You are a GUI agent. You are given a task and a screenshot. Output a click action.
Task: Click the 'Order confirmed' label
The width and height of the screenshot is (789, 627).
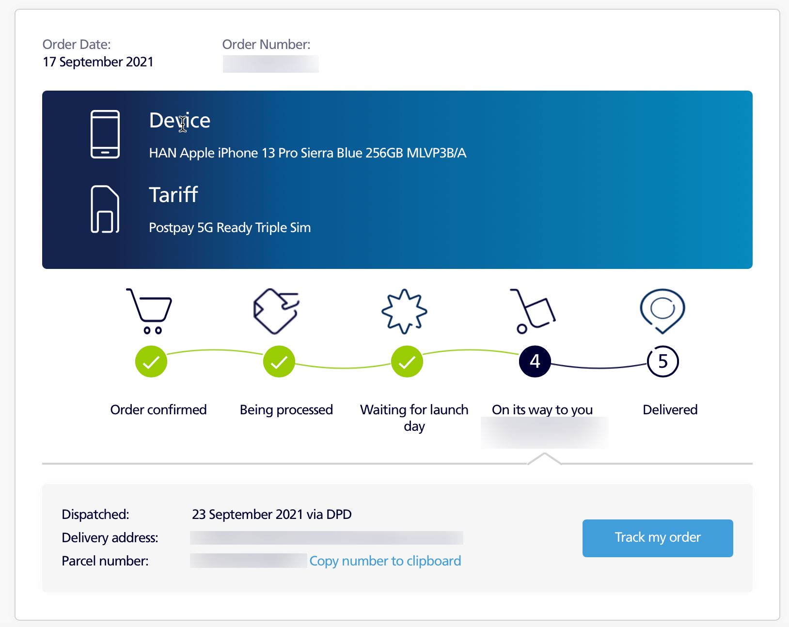158,410
